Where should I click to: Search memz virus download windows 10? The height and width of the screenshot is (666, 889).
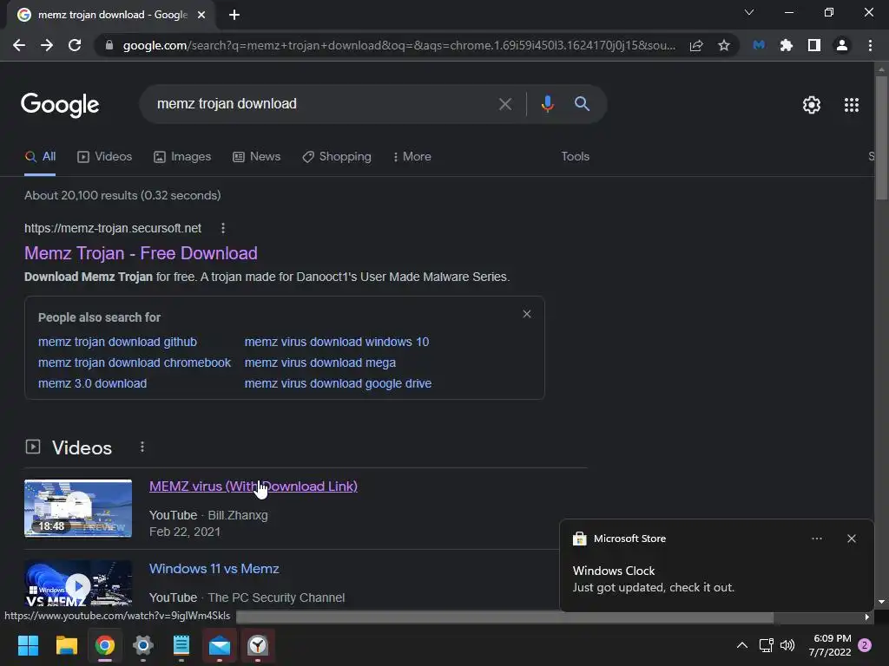pos(337,342)
